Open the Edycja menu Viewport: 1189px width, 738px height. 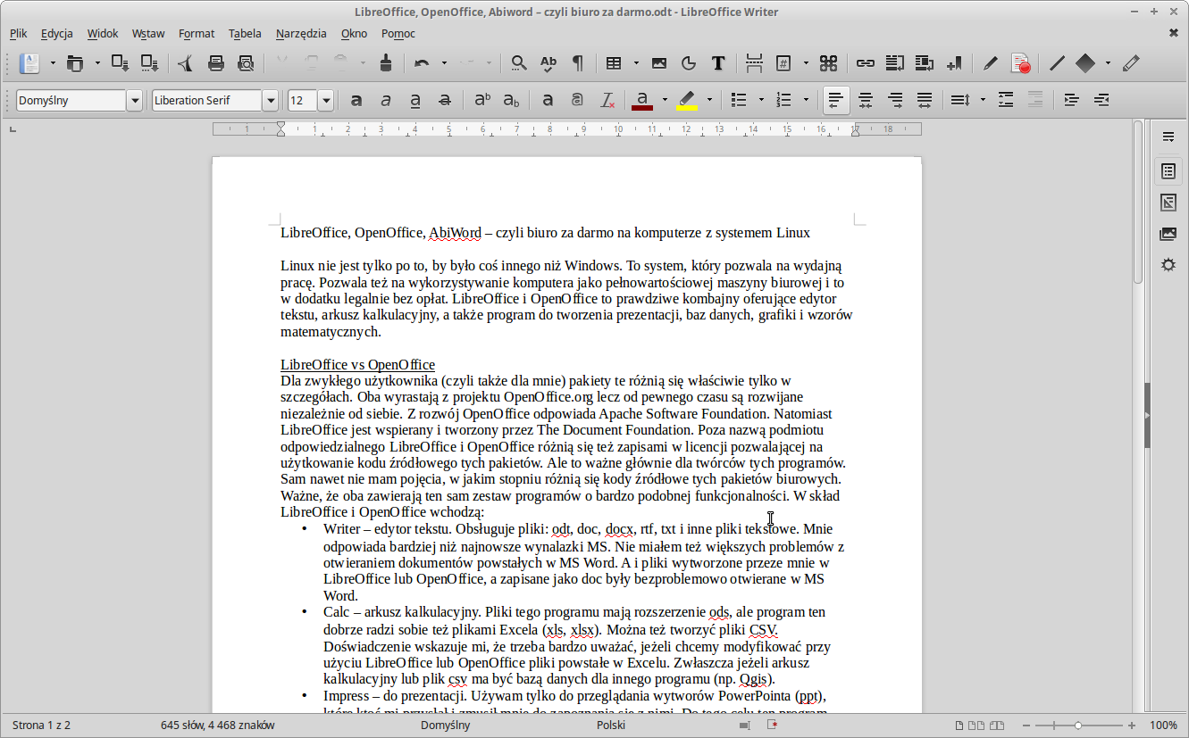click(x=56, y=34)
